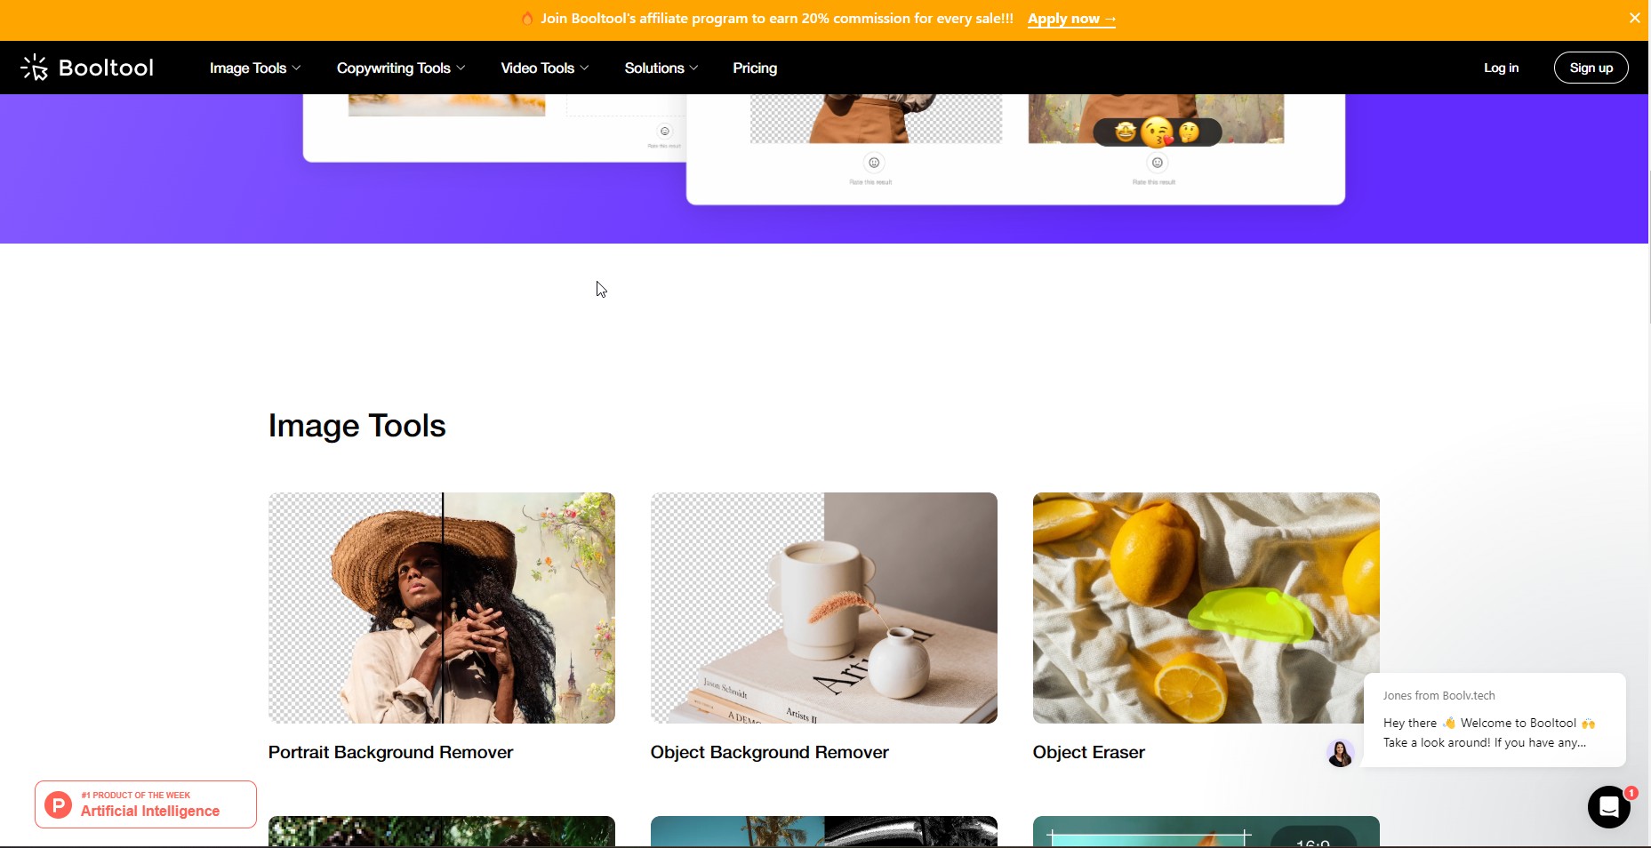Expand the Video Tools dropdown
The height and width of the screenshot is (848, 1651).
tap(545, 68)
